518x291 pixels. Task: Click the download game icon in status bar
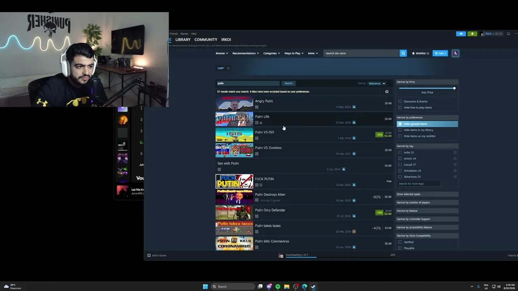point(281,255)
